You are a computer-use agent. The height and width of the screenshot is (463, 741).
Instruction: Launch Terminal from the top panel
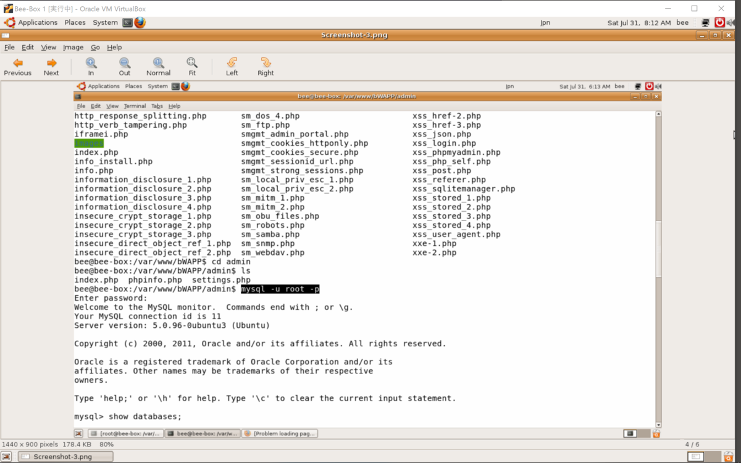pyautogui.click(x=127, y=22)
